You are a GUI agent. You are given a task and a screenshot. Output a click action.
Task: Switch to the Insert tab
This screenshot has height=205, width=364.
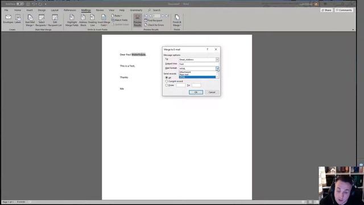(x=30, y=10)
